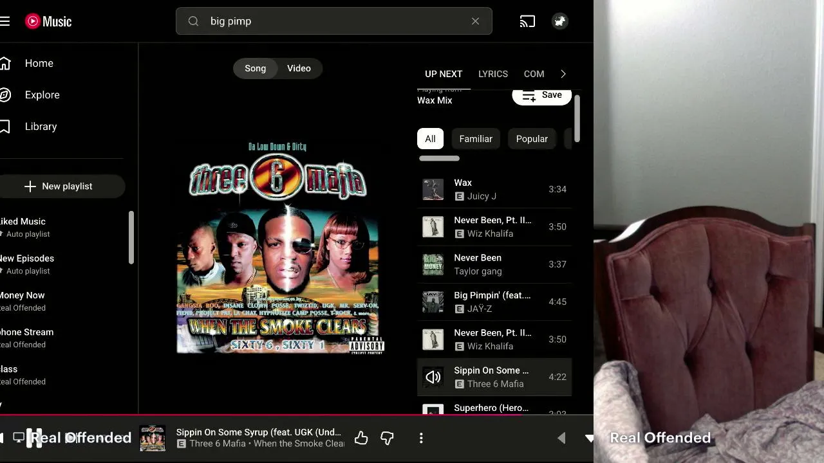Select the Familiar filter chip
The image size is (824, 463).
point(476,139)
